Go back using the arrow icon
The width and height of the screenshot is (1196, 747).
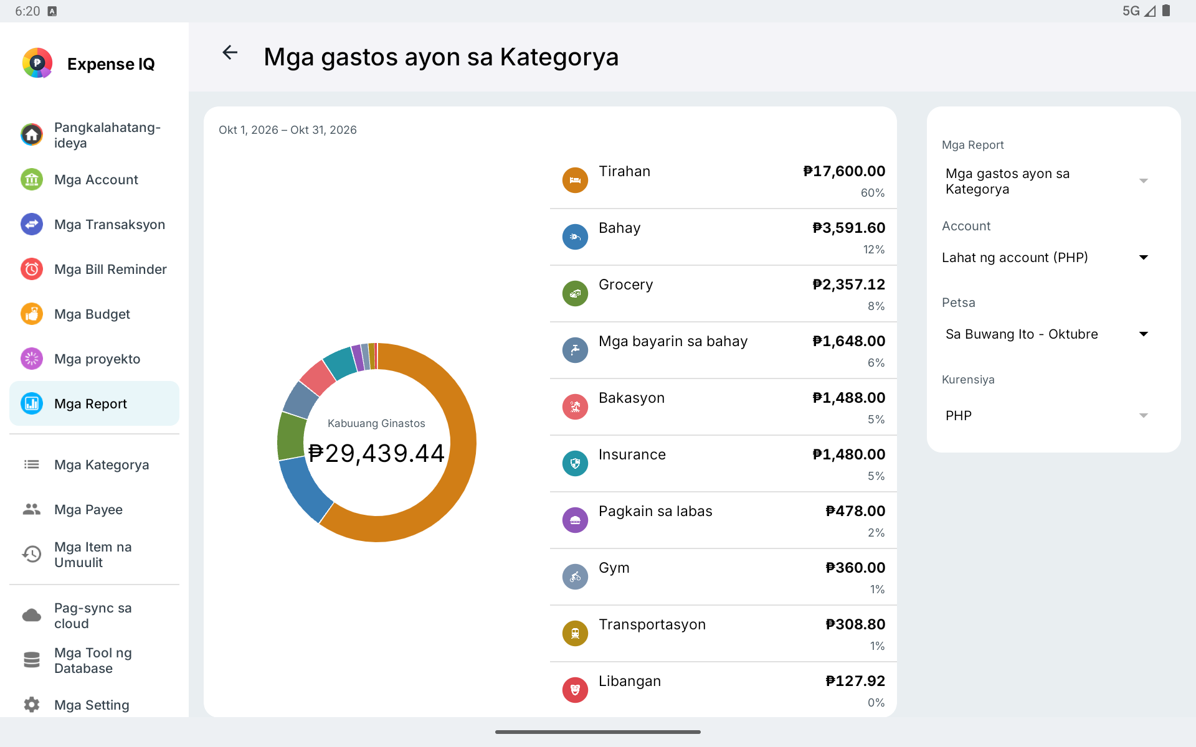click(x=230, y=53)
